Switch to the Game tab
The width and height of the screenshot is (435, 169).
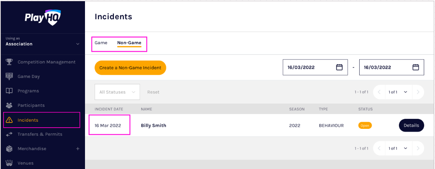pyautogui.click(x=101, y=43)
